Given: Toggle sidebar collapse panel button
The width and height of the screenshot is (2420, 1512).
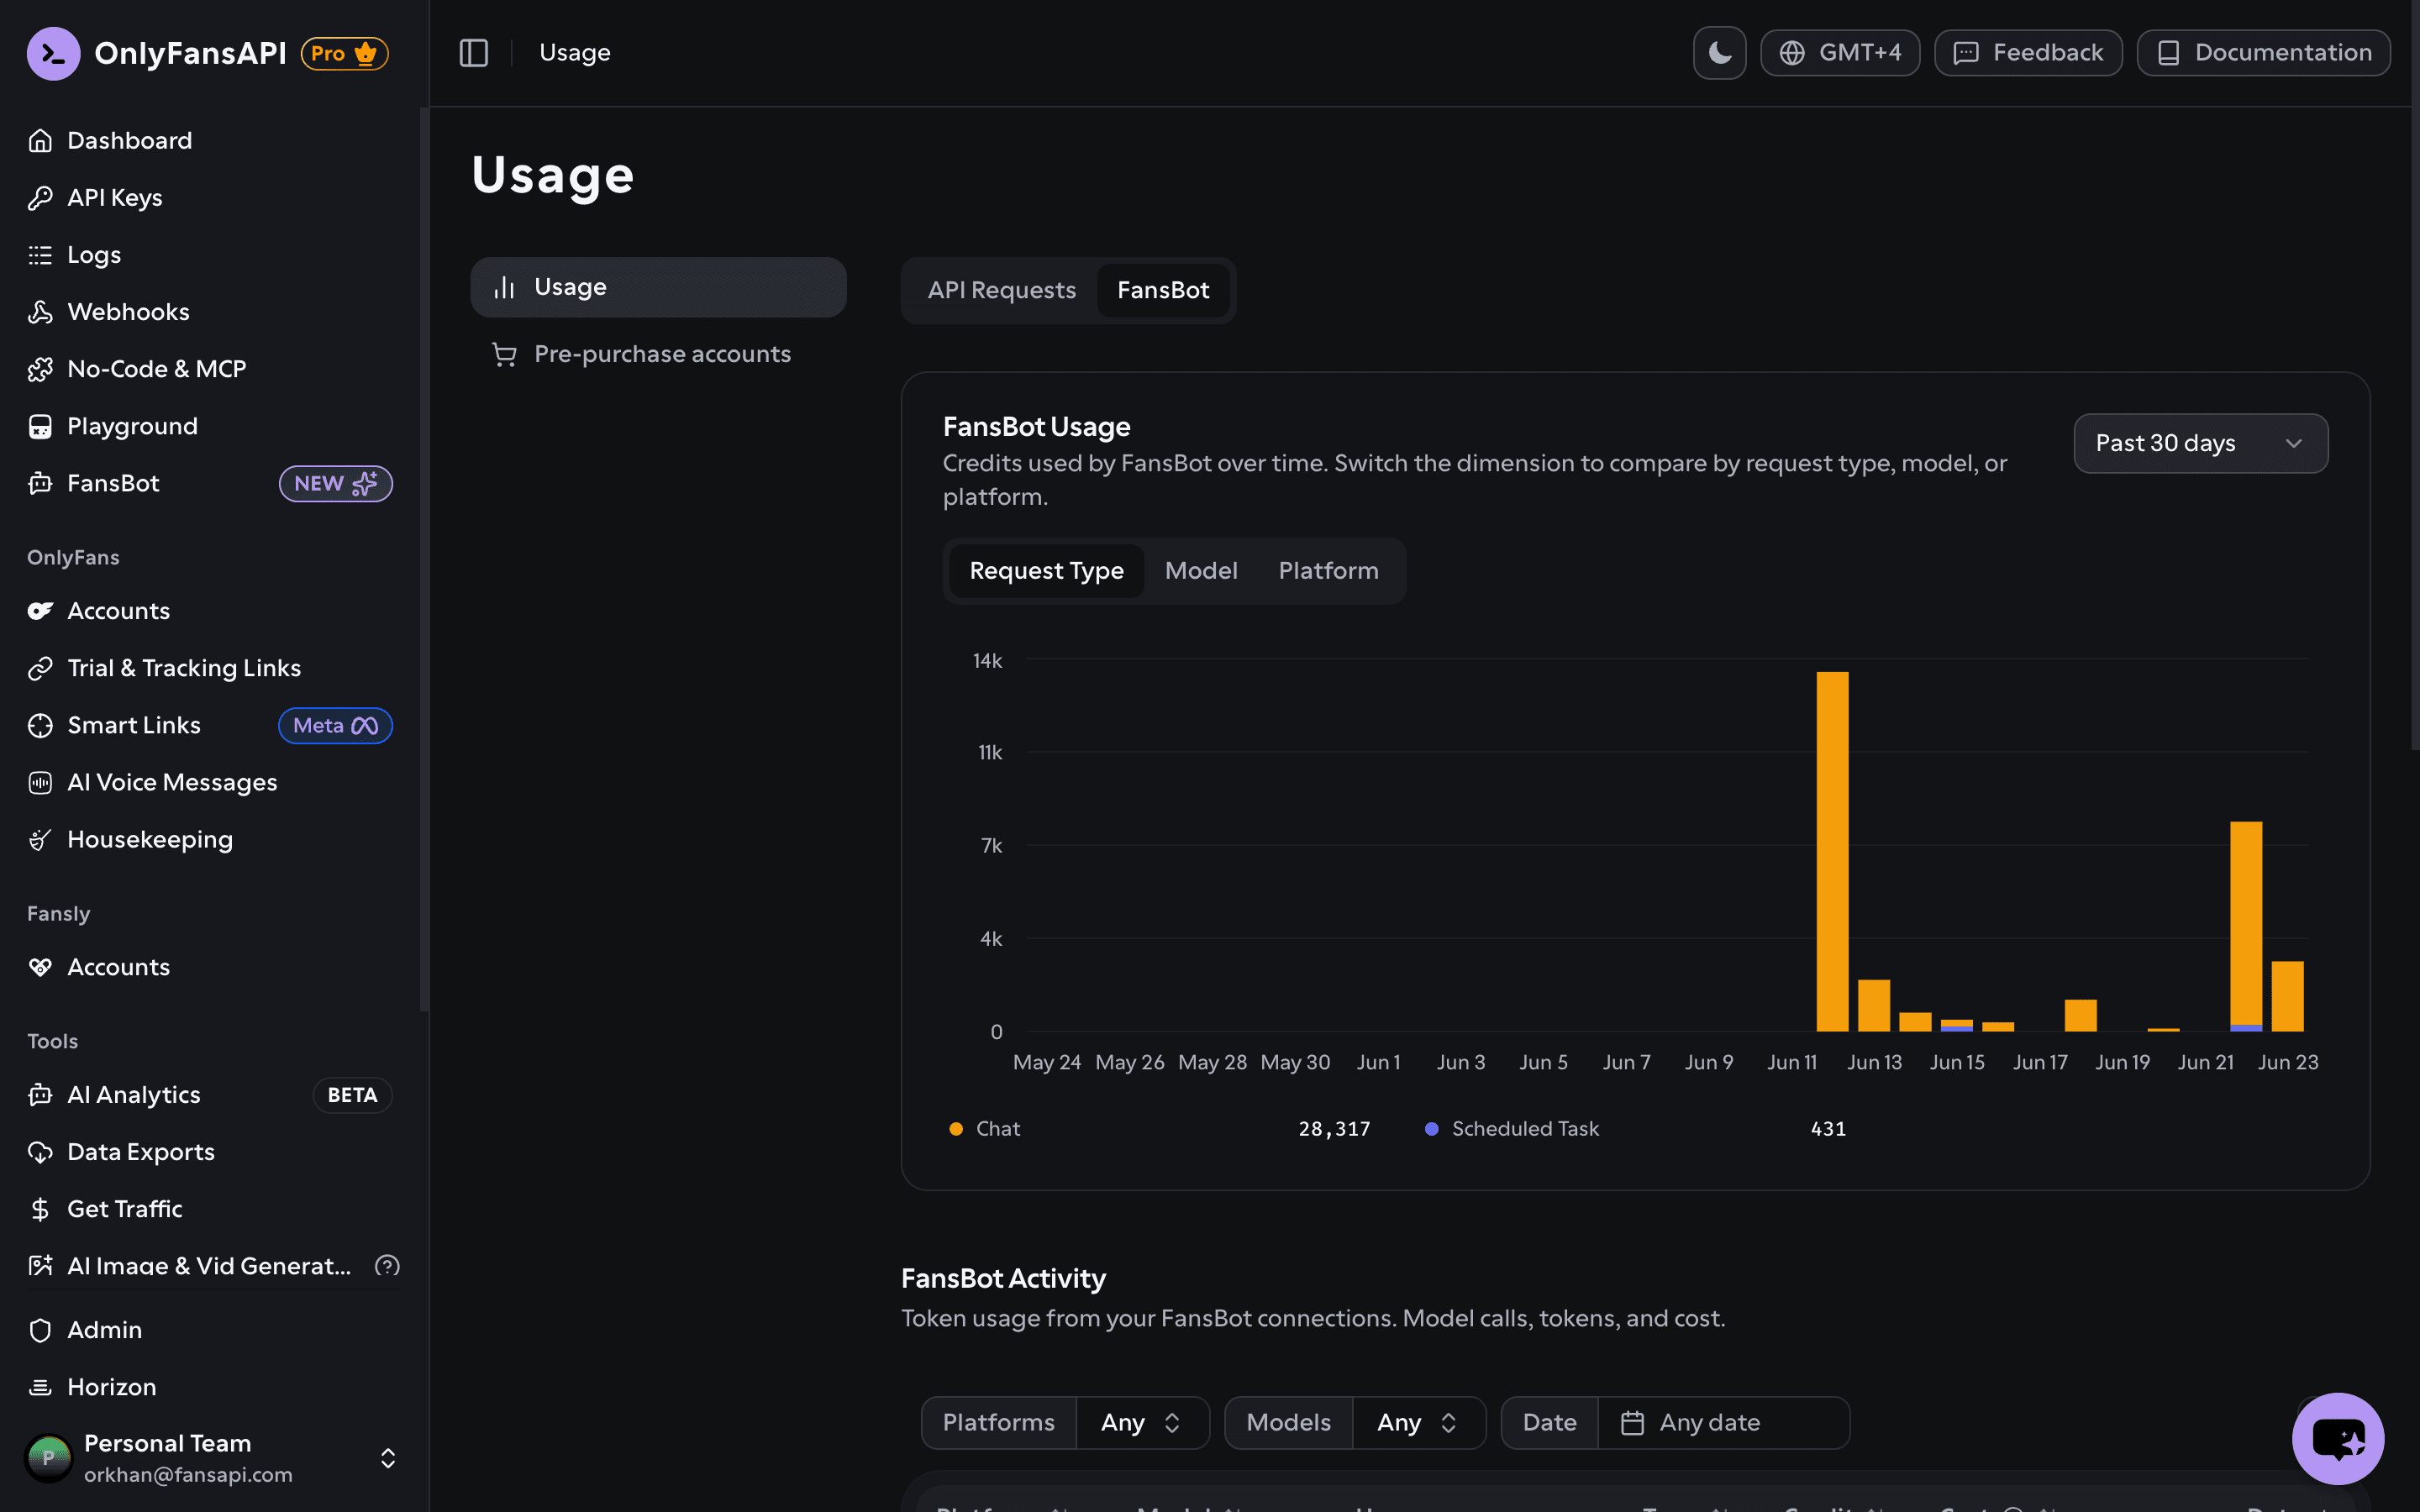Looking at the screenshot, I should [474, 53].
